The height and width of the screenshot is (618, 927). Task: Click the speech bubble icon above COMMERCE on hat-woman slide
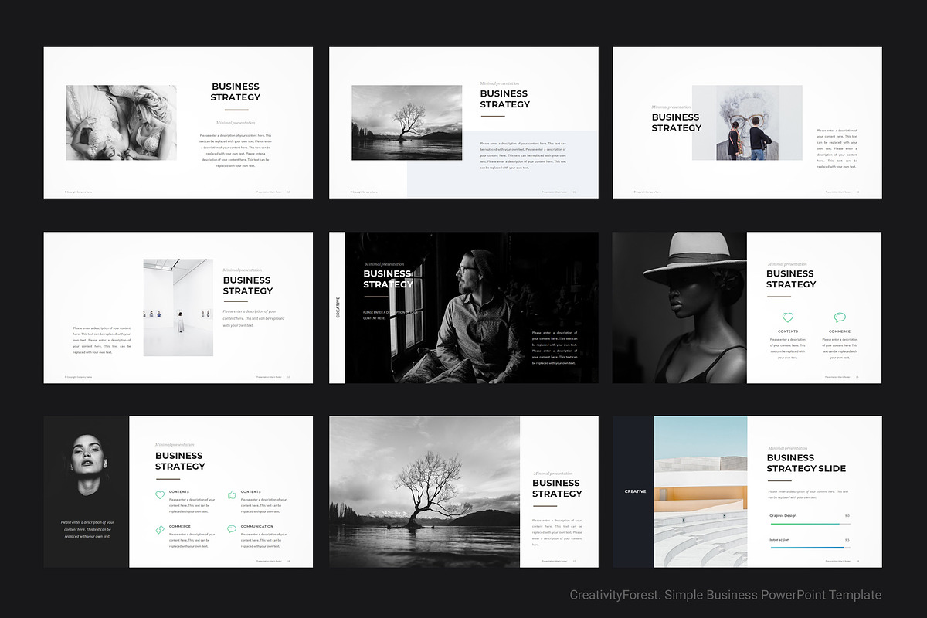(x=840, y=317)
